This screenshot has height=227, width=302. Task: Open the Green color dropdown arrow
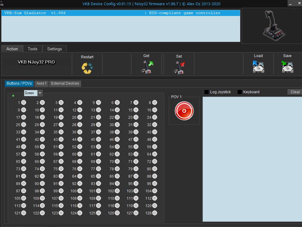point(40,93)
